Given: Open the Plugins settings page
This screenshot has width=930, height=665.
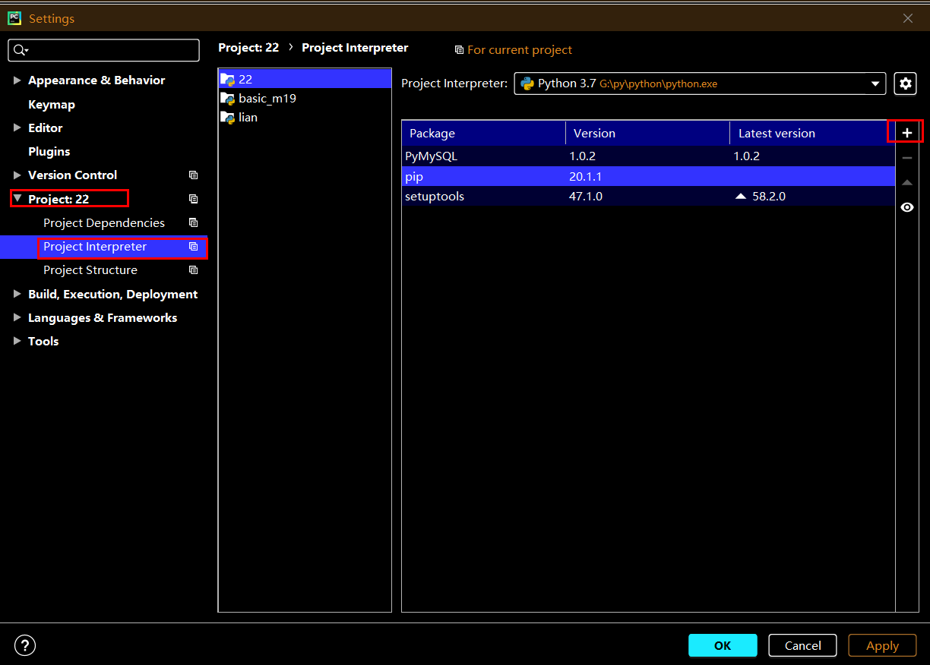Looking at the screenshot, I should 49,152.
